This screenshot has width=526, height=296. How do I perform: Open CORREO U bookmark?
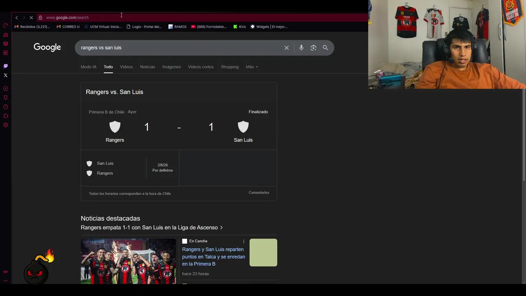[68, 27]
